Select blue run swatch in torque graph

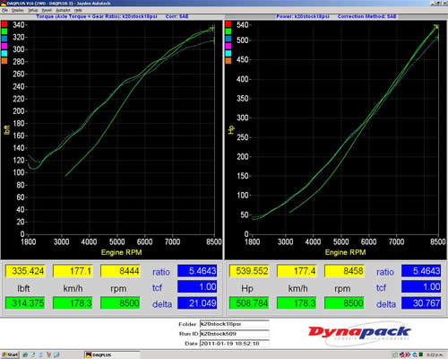(x=4, y=39)
